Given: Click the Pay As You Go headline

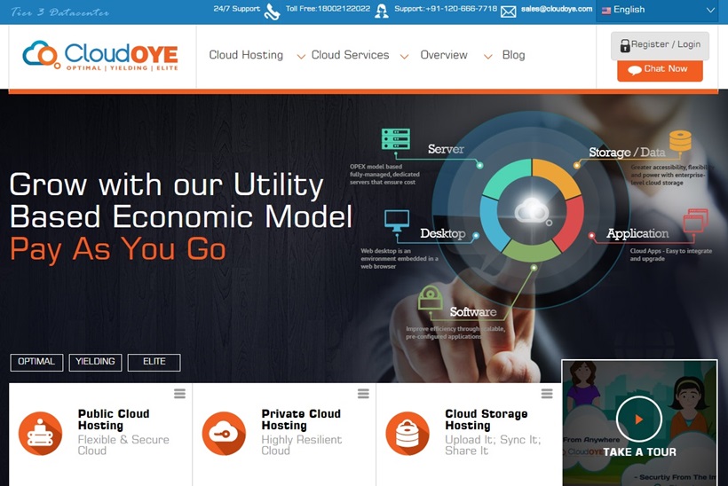Looking at the screenshot, I should (118, 249).
